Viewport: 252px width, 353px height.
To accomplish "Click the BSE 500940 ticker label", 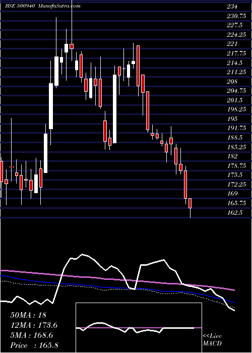I will [x=20, y=6].
